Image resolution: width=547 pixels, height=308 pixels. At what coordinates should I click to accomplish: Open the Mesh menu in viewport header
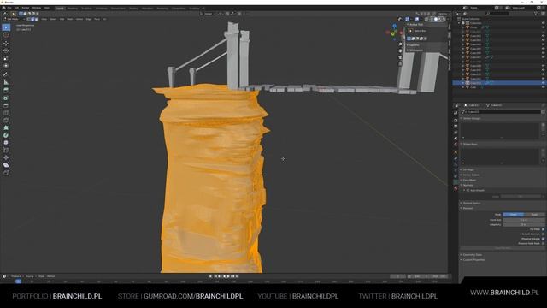pyautogui.click(x=70, y=19)
